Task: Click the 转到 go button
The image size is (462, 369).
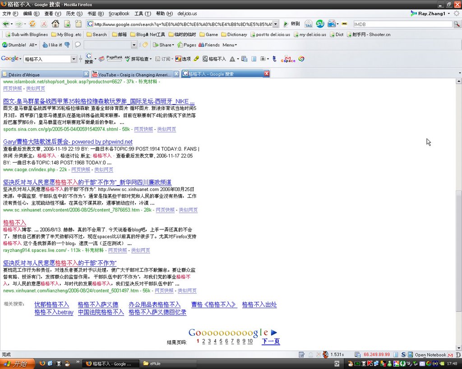Action: (x=292, y=24)
